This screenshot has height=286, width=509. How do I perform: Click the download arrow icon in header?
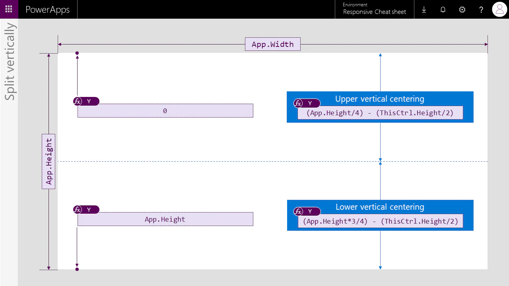[x=424, y=10]
